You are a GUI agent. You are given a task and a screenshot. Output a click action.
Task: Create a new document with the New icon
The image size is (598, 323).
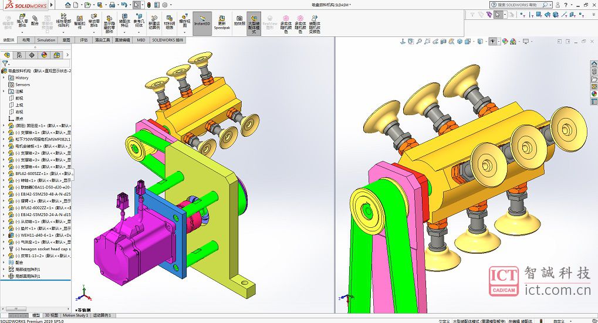click(x=76, y=5)
